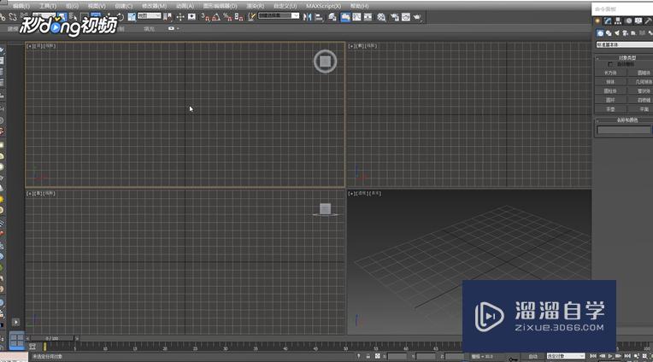The height and width of the screenshot is (362, 653).
Task: Toggle the 自动 Auto Key button
Action: 533,356
